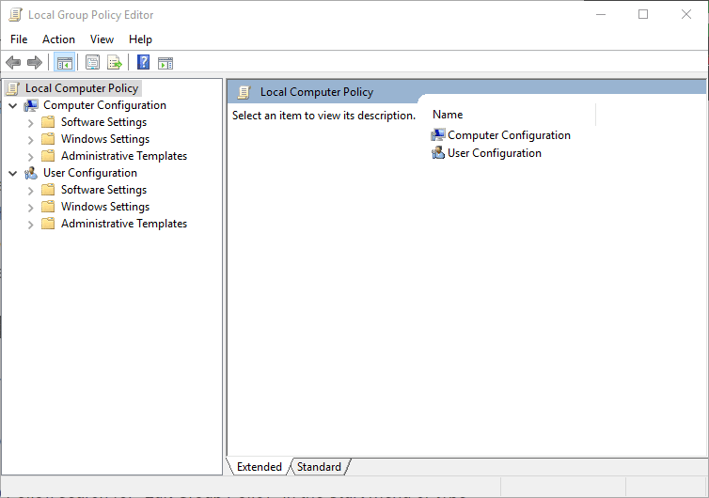Click the Computer Configuration icon in the tree
This screenshot has height=498, width=709.
[x=31, y=106]
